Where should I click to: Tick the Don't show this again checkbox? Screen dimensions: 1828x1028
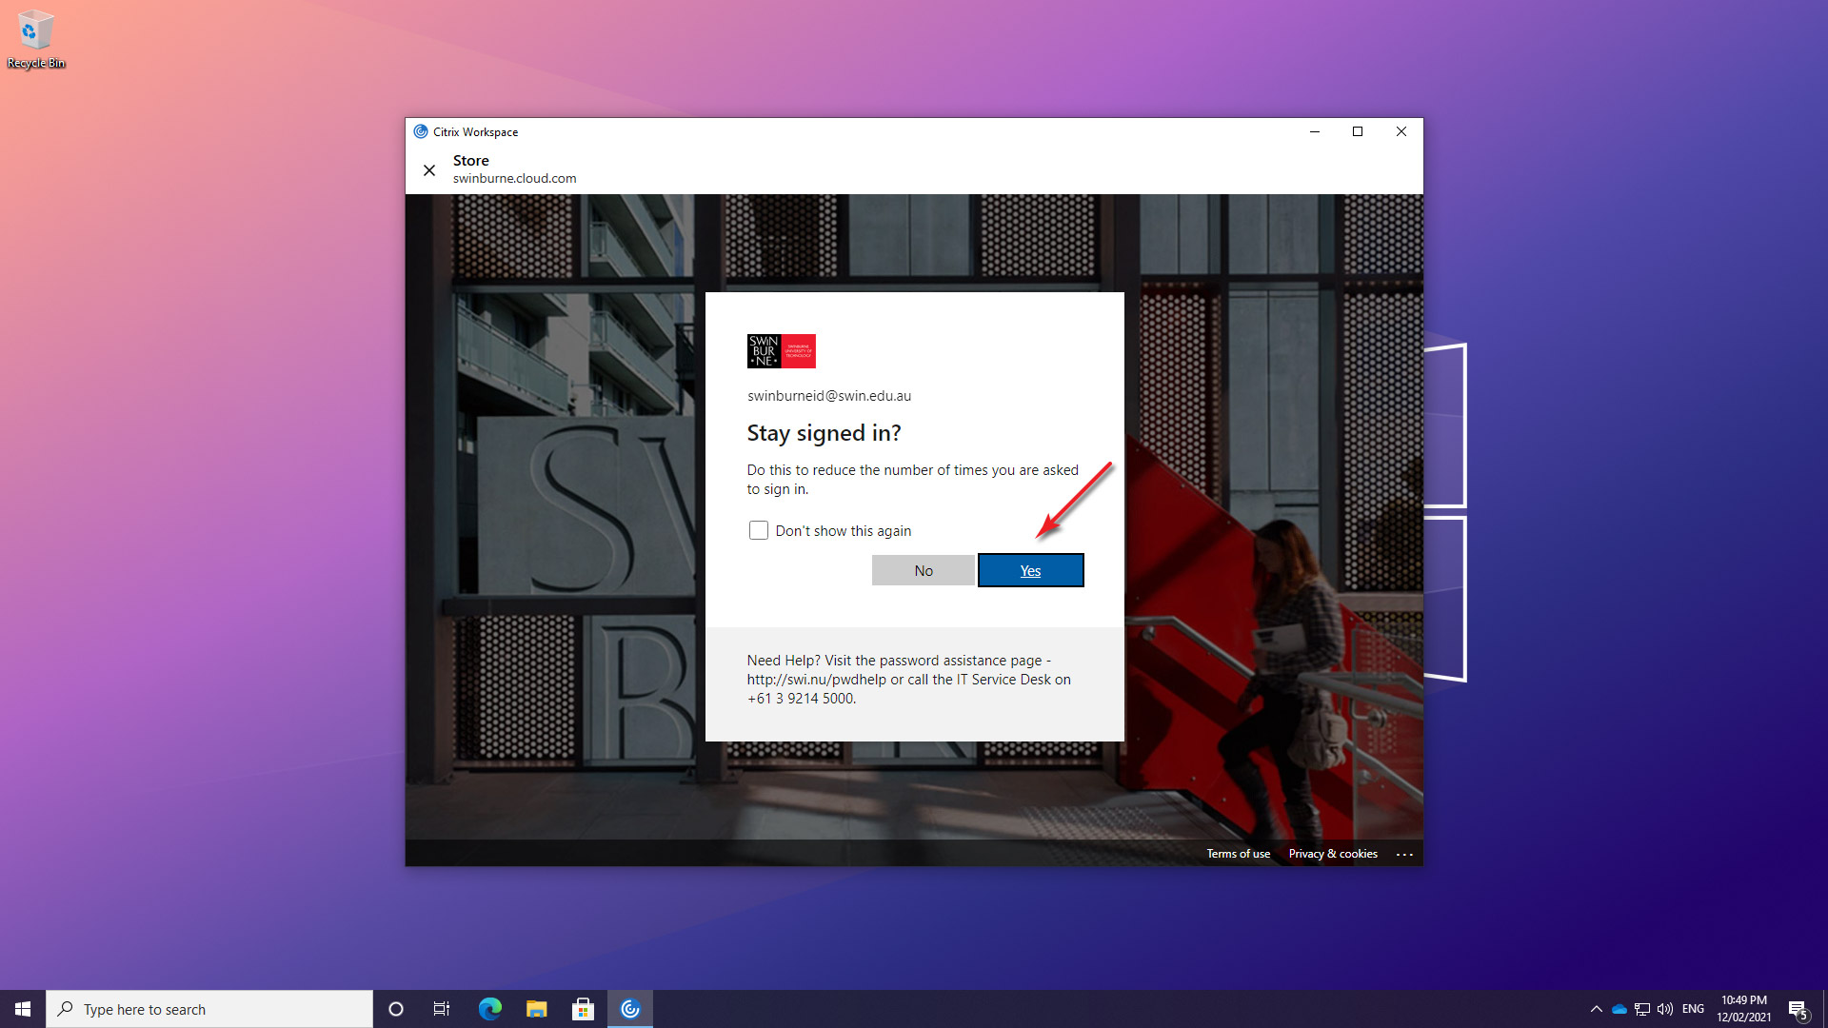(x=758, y=530)
